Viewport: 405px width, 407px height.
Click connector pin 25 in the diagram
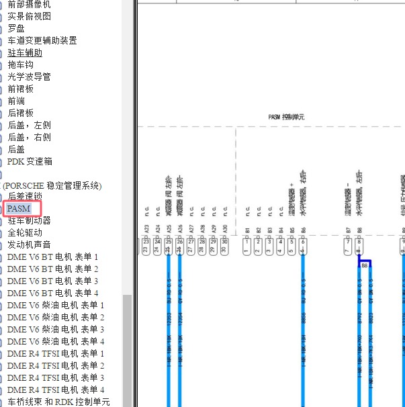pyautogui.click(x=169, y=247)
